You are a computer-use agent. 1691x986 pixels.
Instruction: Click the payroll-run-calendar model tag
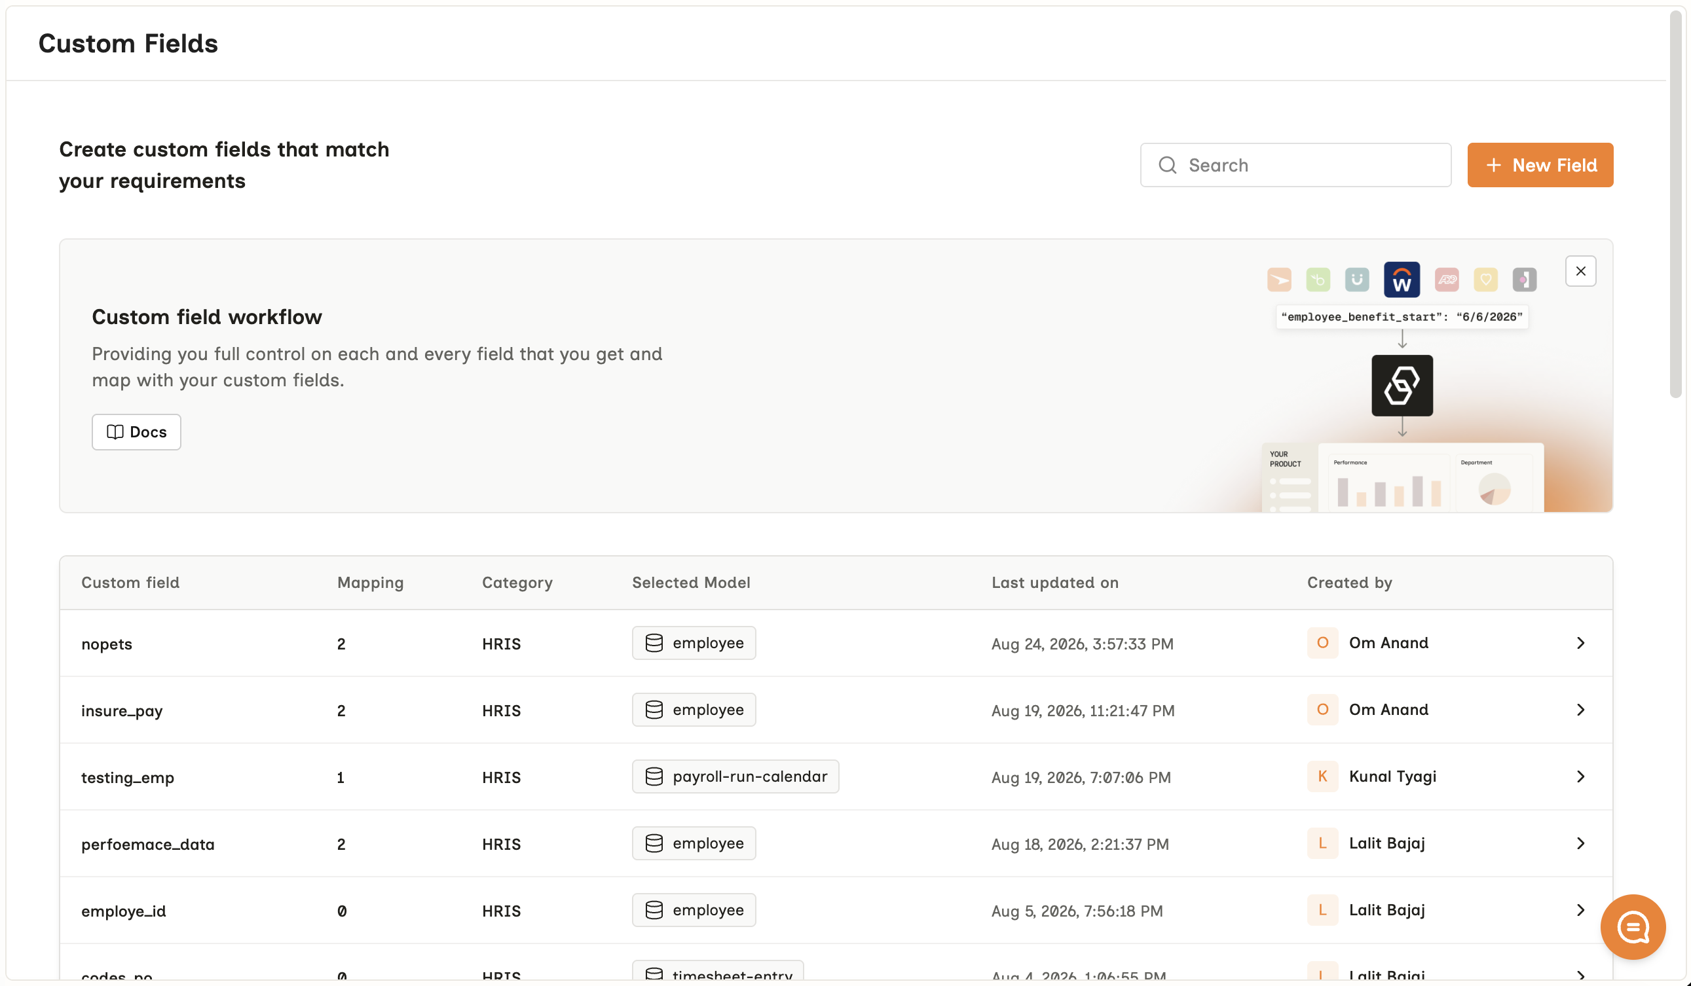click(735, 776)
